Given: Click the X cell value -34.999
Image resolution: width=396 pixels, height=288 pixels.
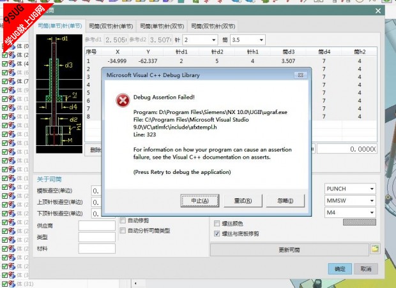Looking at the screenshot, I should [117, 61].
